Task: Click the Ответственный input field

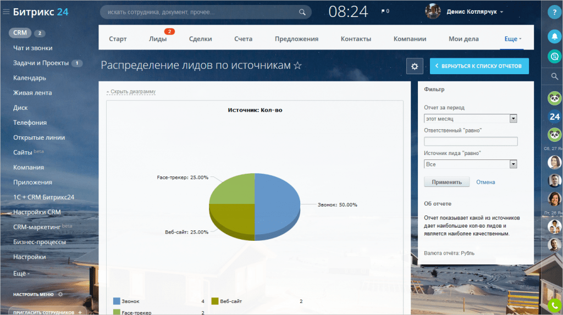Action: pos(471,141)
